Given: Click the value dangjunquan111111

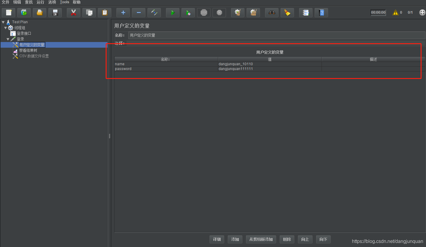Looking at the screenshot, I should 270,69.
